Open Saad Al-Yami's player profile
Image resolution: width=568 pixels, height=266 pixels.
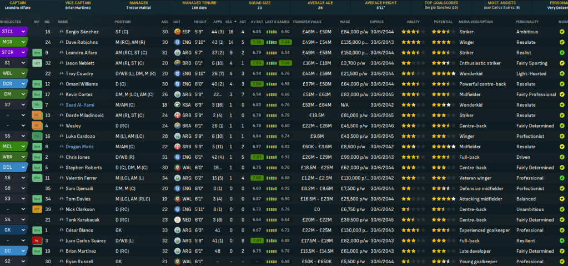[80, 105]
